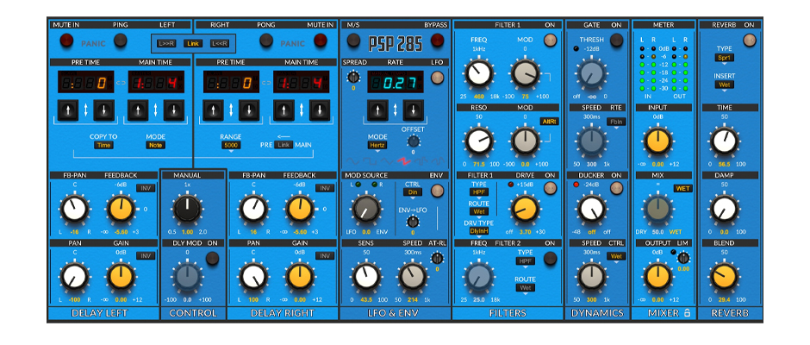Image resolution: width=810 pixels, height=345 pixels.
Task: Toggle the PING button
Action: [x=121, y=41]
